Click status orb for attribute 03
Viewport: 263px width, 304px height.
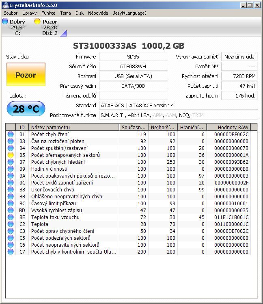coord(11,141)
